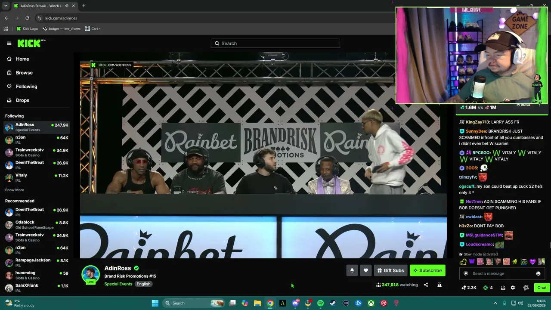Image resolution: width=551 pixels, height=310 pixels.
Task: Open the emoji picker in chat
Action: 538,273
